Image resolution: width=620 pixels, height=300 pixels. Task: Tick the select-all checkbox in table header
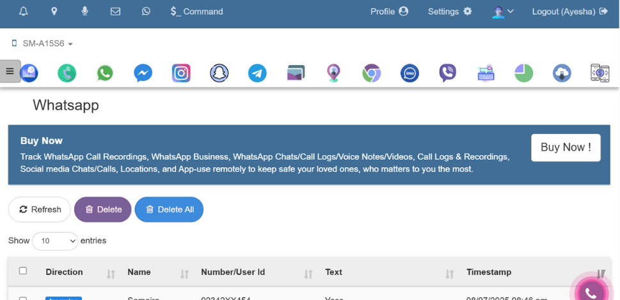[x=23, y=271]
